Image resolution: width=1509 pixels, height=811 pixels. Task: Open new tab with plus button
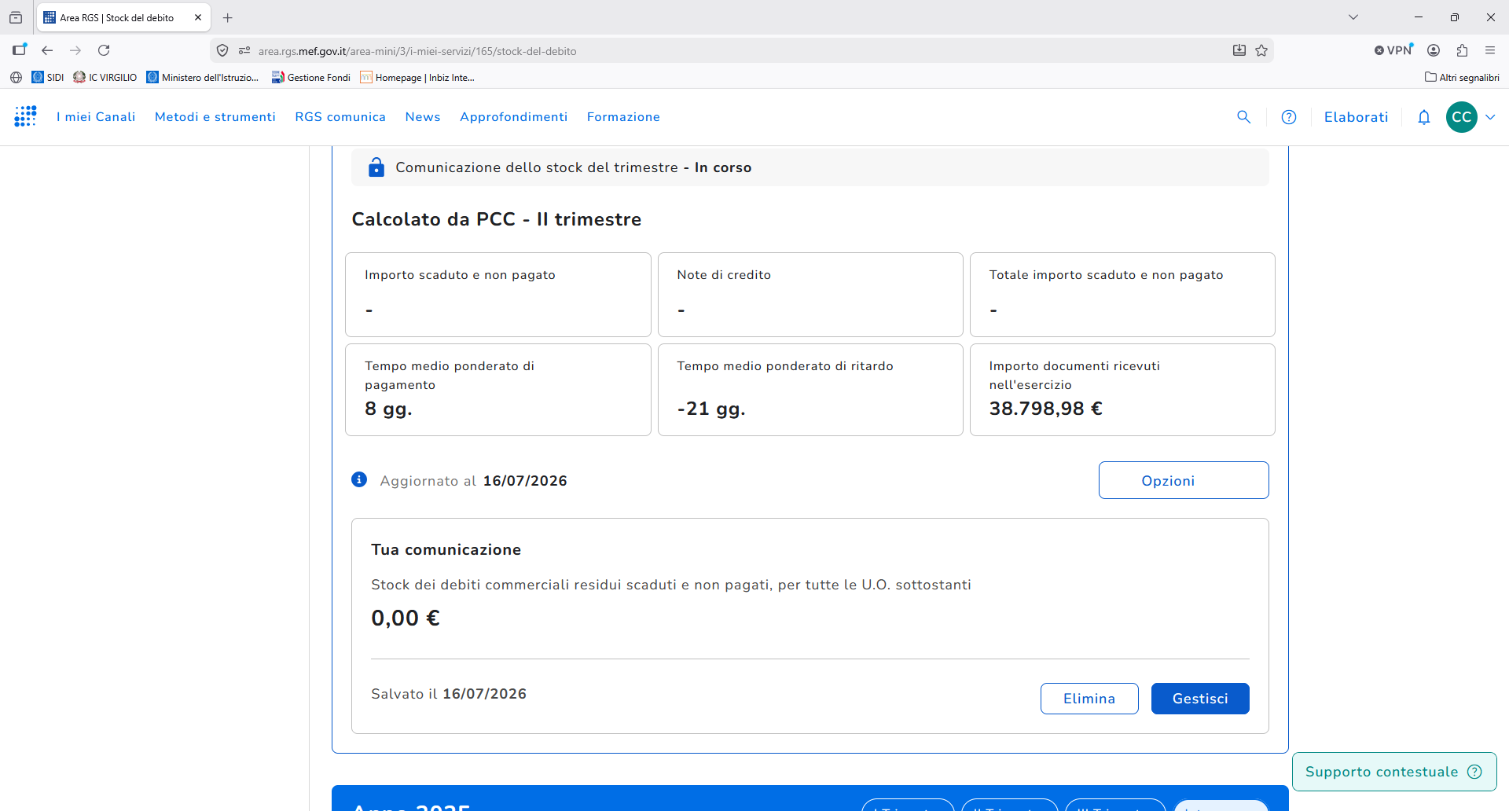tap(228, 17)
